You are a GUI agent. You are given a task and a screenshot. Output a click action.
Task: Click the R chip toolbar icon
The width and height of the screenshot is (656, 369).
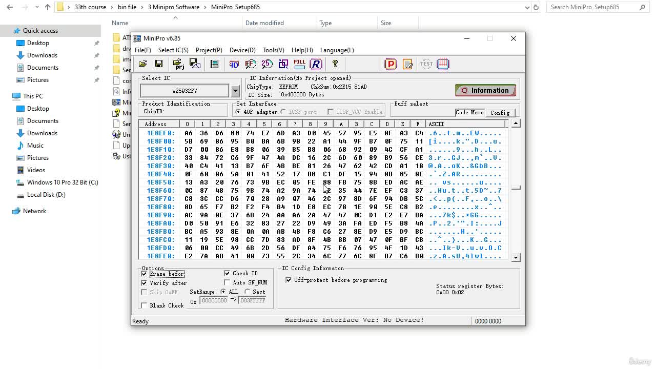click(x=316, y=64)
